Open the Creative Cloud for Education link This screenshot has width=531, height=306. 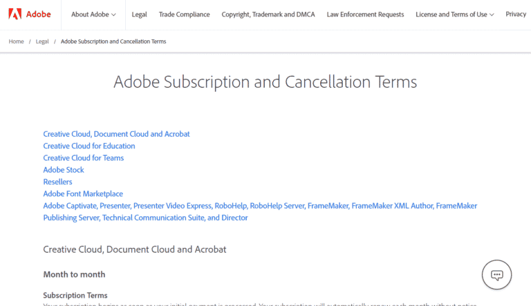click(89, 146)
